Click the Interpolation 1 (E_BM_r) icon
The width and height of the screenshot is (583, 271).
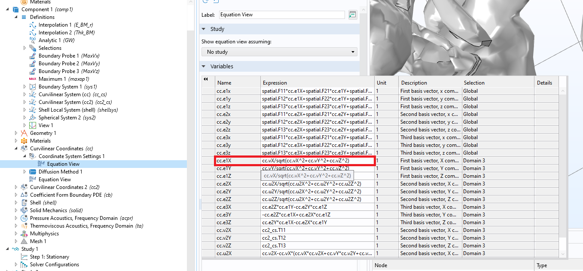click(33, 25)
